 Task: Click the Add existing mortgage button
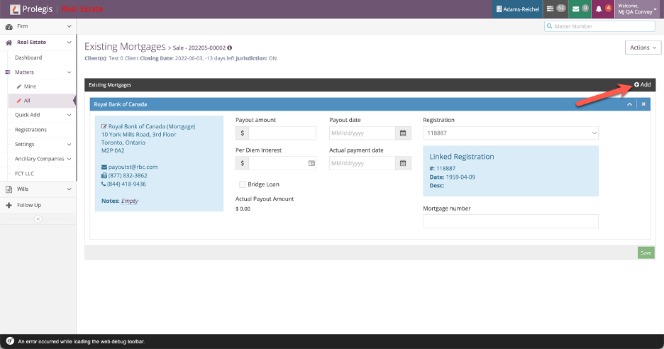(642, 84)
